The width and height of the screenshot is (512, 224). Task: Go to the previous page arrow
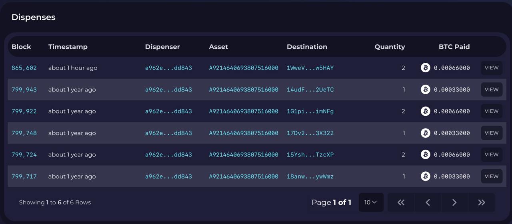(x=428, y=202)
